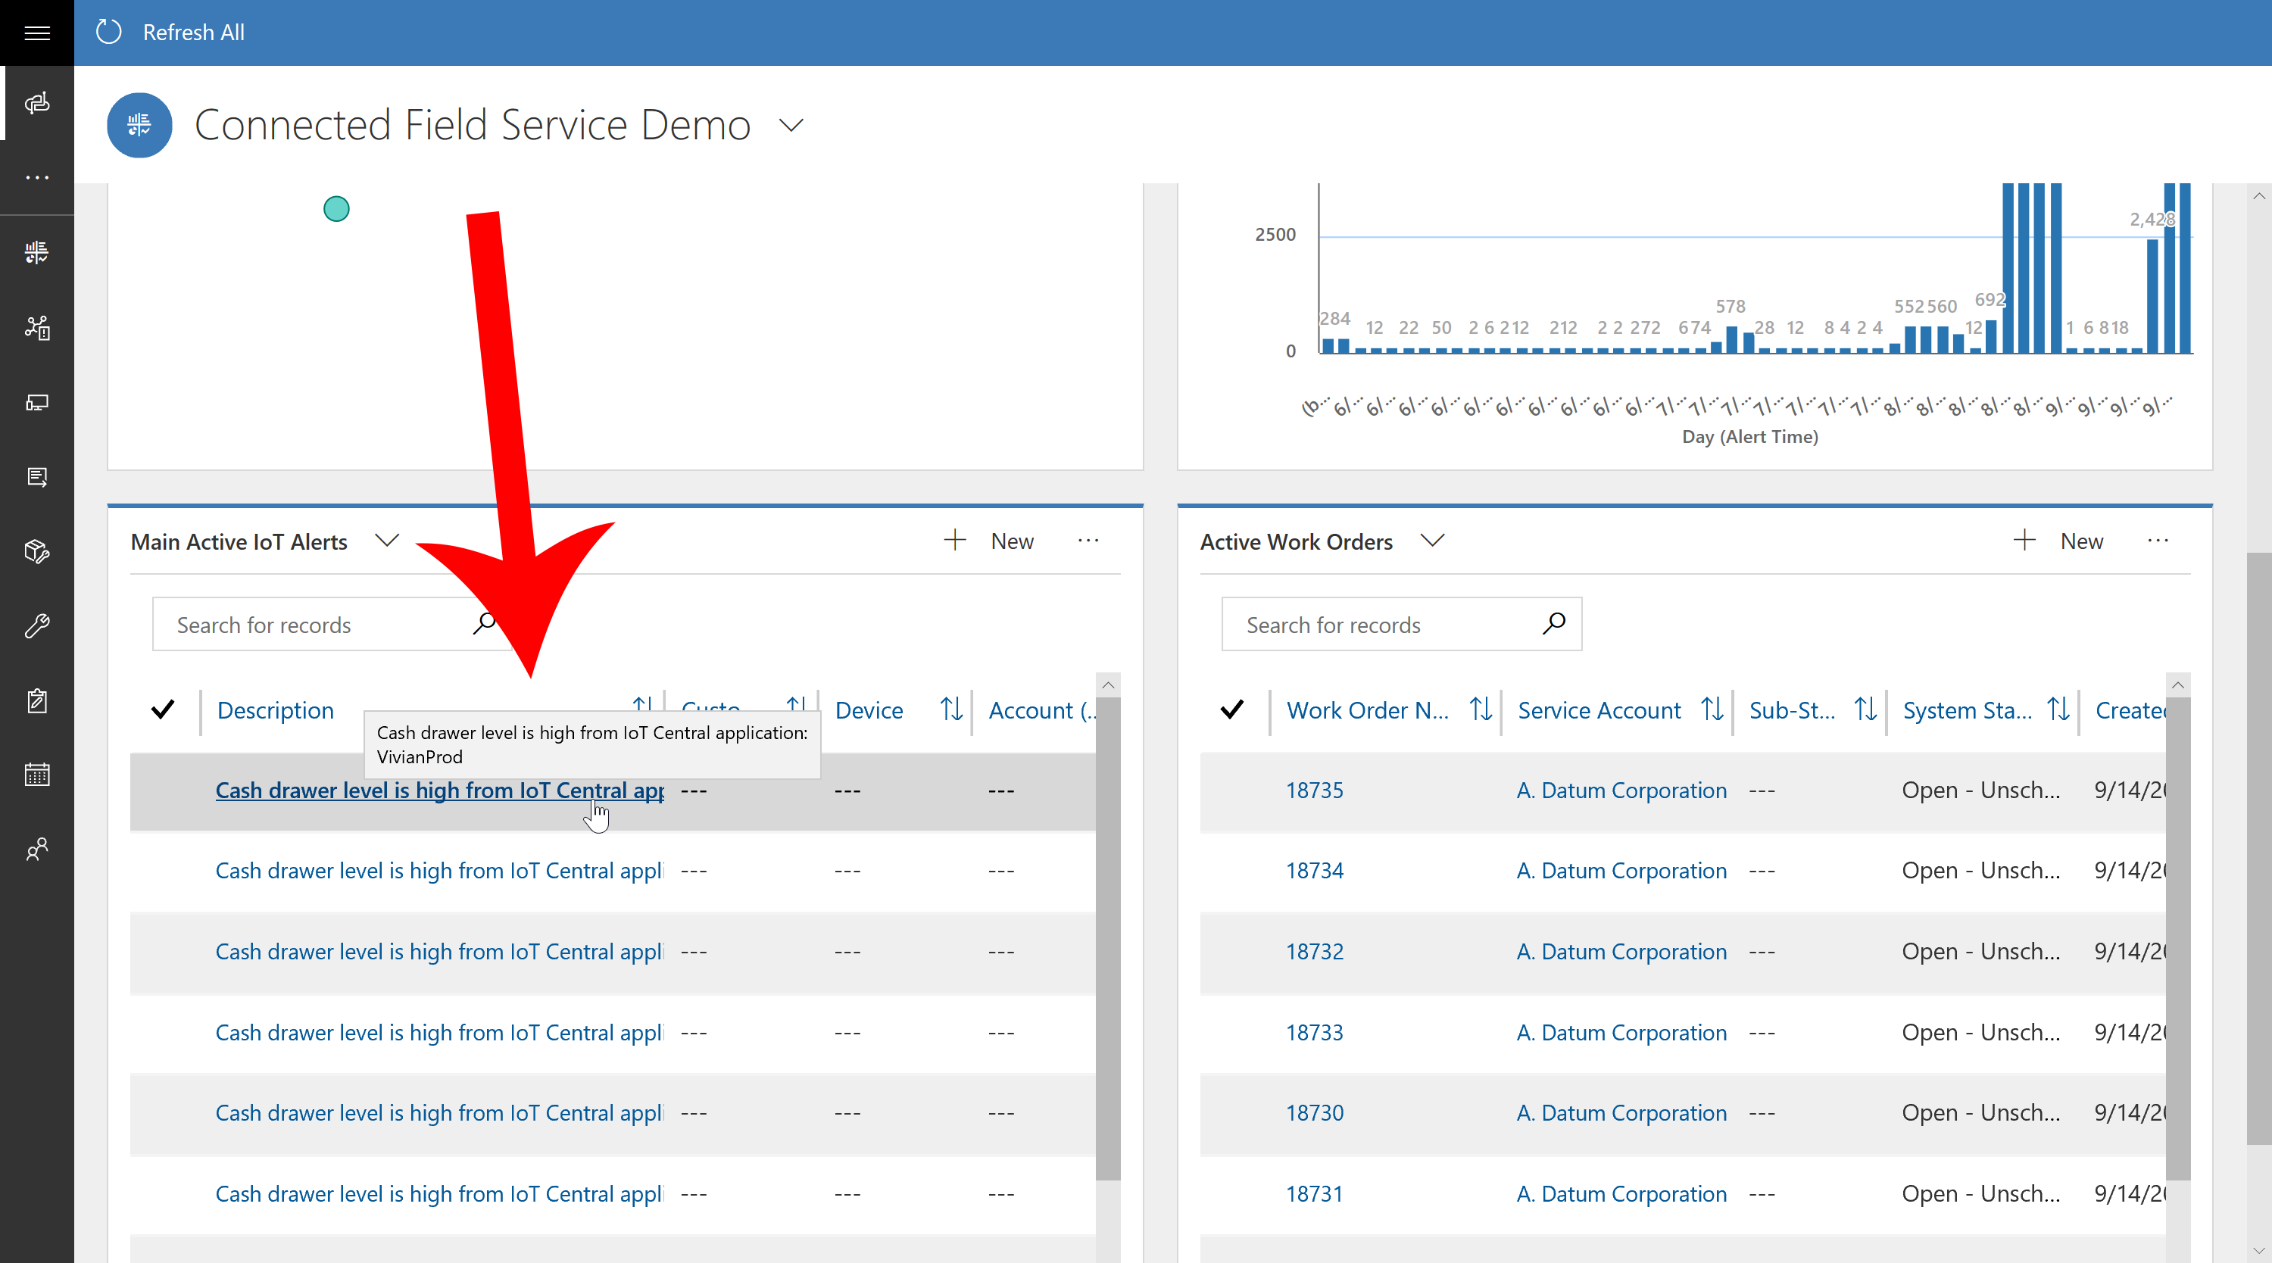2272x1263 pixels.
Task: Sort by the Device column arrows
Action: coord(950,709)
